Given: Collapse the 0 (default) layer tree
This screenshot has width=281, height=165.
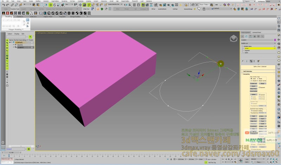Looking at the screenshot, I should coord(10,42).
